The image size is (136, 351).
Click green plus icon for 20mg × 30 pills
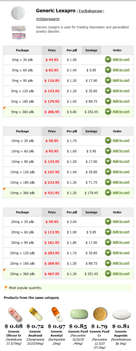[x=108, y=222]
